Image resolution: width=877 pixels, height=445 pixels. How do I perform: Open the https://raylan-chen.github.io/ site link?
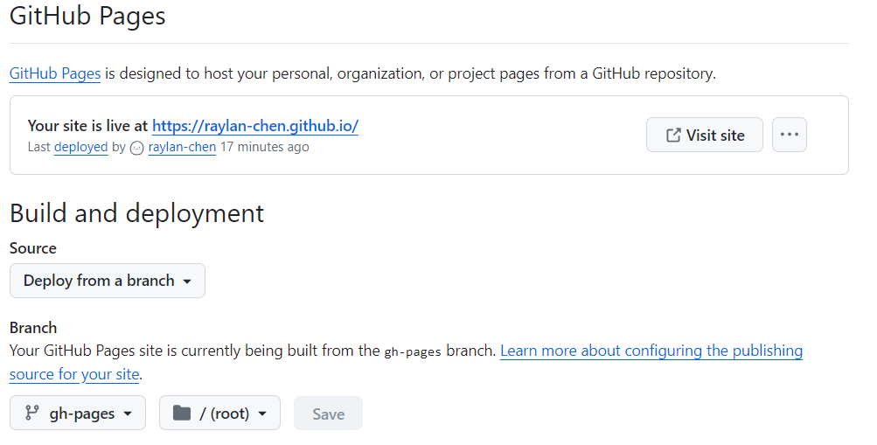click(x=255, y=126)
